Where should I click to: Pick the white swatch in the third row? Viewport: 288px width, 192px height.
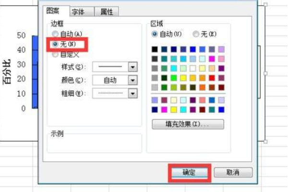[192, 68]
